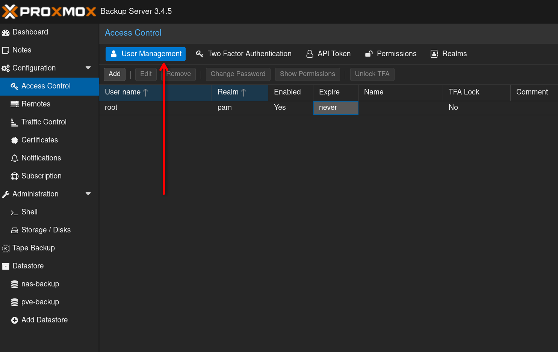Image resolution: width=558 pixels, height=352 pixels.
Task: Sort by Realm column header
Action: pos(228,92)
